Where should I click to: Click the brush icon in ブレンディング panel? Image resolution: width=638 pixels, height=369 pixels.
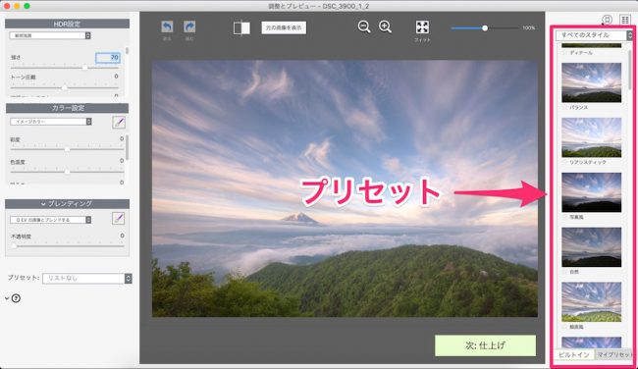(119, 219)
